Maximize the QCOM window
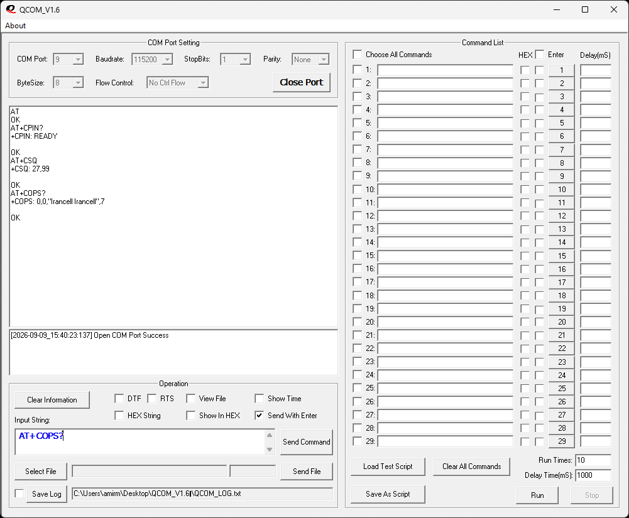 point(585,9)
